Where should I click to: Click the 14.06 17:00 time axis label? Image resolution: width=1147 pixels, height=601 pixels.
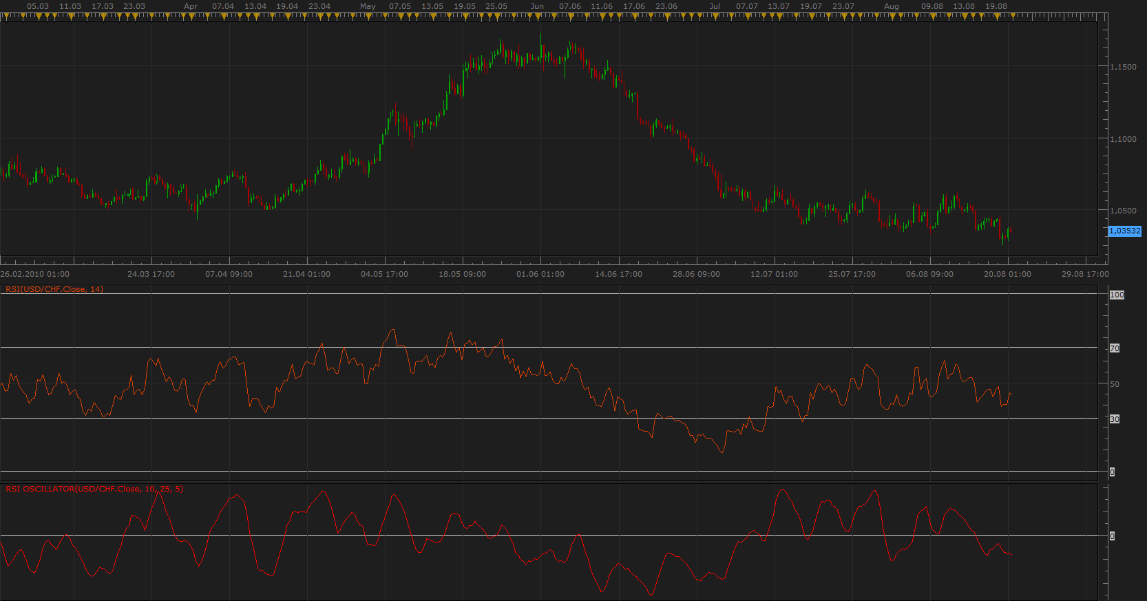[x=619, y=274]
